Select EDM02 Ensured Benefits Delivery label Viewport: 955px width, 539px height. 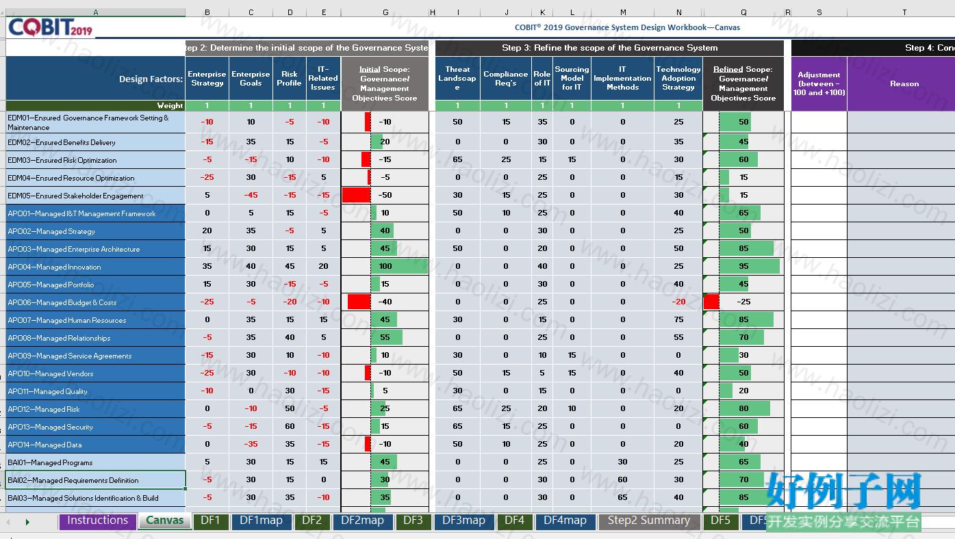coord(96,142)
